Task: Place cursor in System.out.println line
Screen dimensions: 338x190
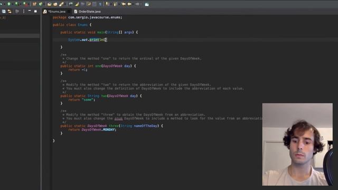Action: tap(88, 40)
